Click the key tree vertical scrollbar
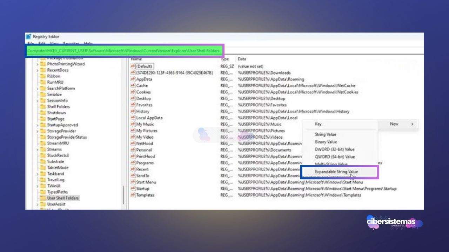 click(123, 195)
